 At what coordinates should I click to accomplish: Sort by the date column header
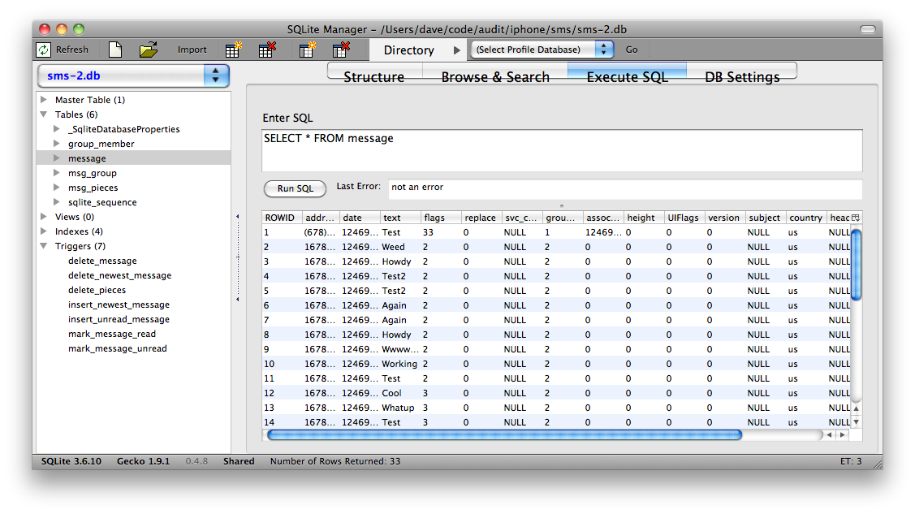(x=360, y=218)
